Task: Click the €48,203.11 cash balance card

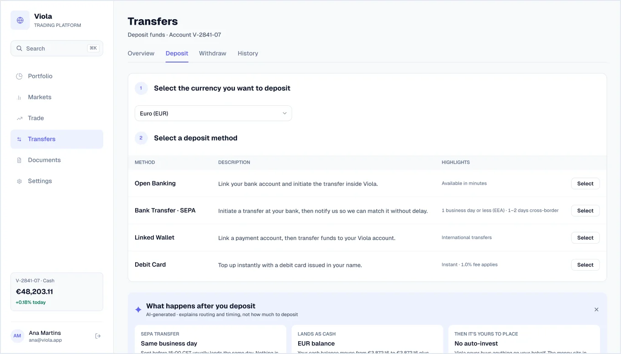Action: click(x=57, y=292)
